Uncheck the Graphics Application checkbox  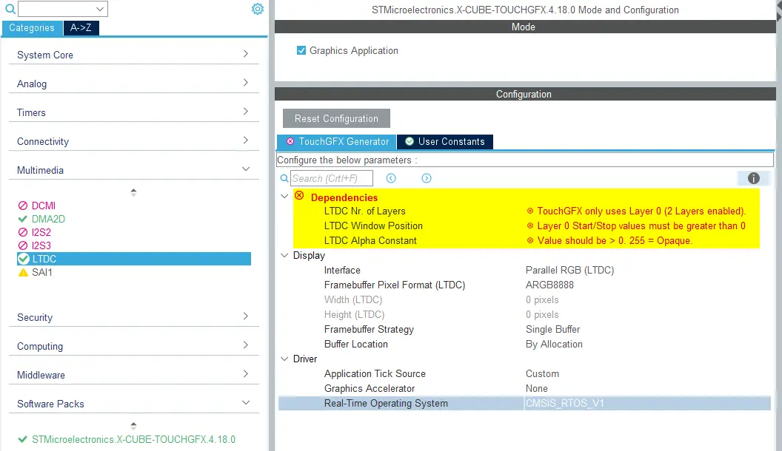coord(301,50)
